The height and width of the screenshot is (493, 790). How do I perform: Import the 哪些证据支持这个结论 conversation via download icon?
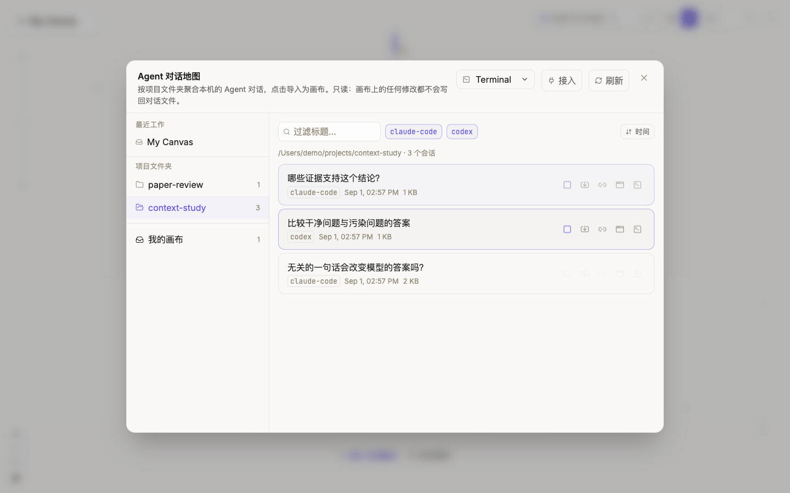(x=585, y=185)
